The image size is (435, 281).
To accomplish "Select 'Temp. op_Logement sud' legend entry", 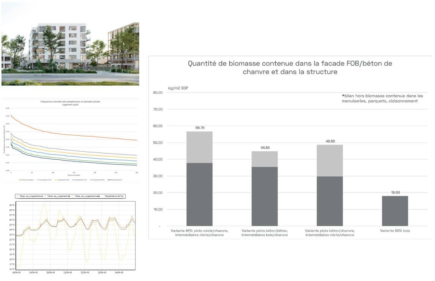I will tap(30, 196).
